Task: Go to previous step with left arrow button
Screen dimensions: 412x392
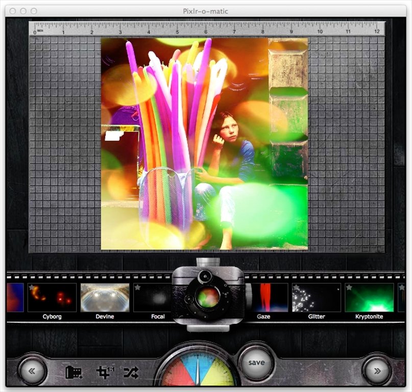Action: click(32, 371)
